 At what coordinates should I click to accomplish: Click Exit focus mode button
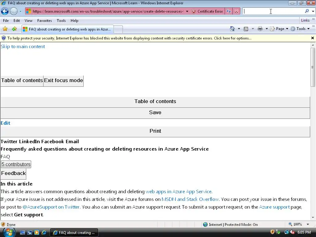point(64,81)
